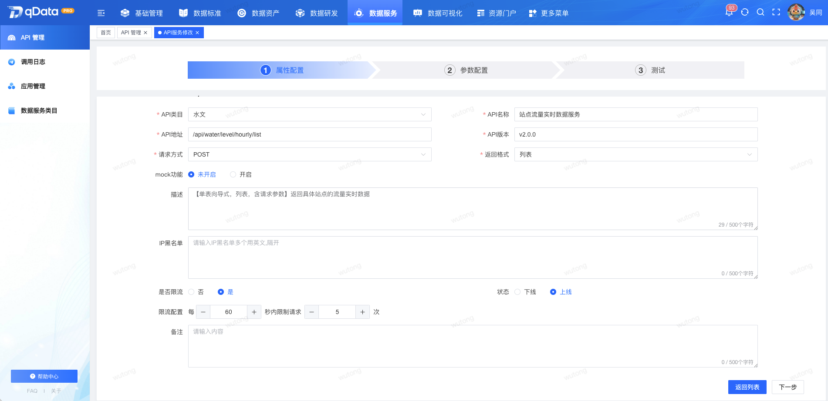This screenshot has width=828, height=401.
Task: Click the 调用日志 sidebar icon
Action: tap(12, 62)
